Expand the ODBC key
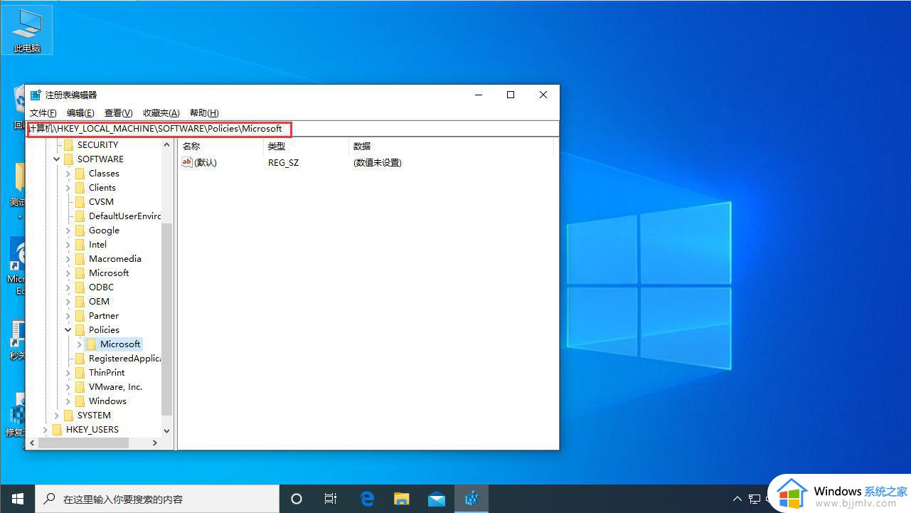Image resolution: width=911 pixels, height=513 pixels. click(x=68, y=287)
